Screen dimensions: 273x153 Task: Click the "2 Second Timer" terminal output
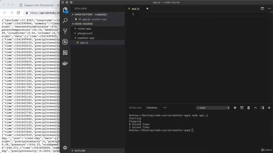(x=139, y=127)
